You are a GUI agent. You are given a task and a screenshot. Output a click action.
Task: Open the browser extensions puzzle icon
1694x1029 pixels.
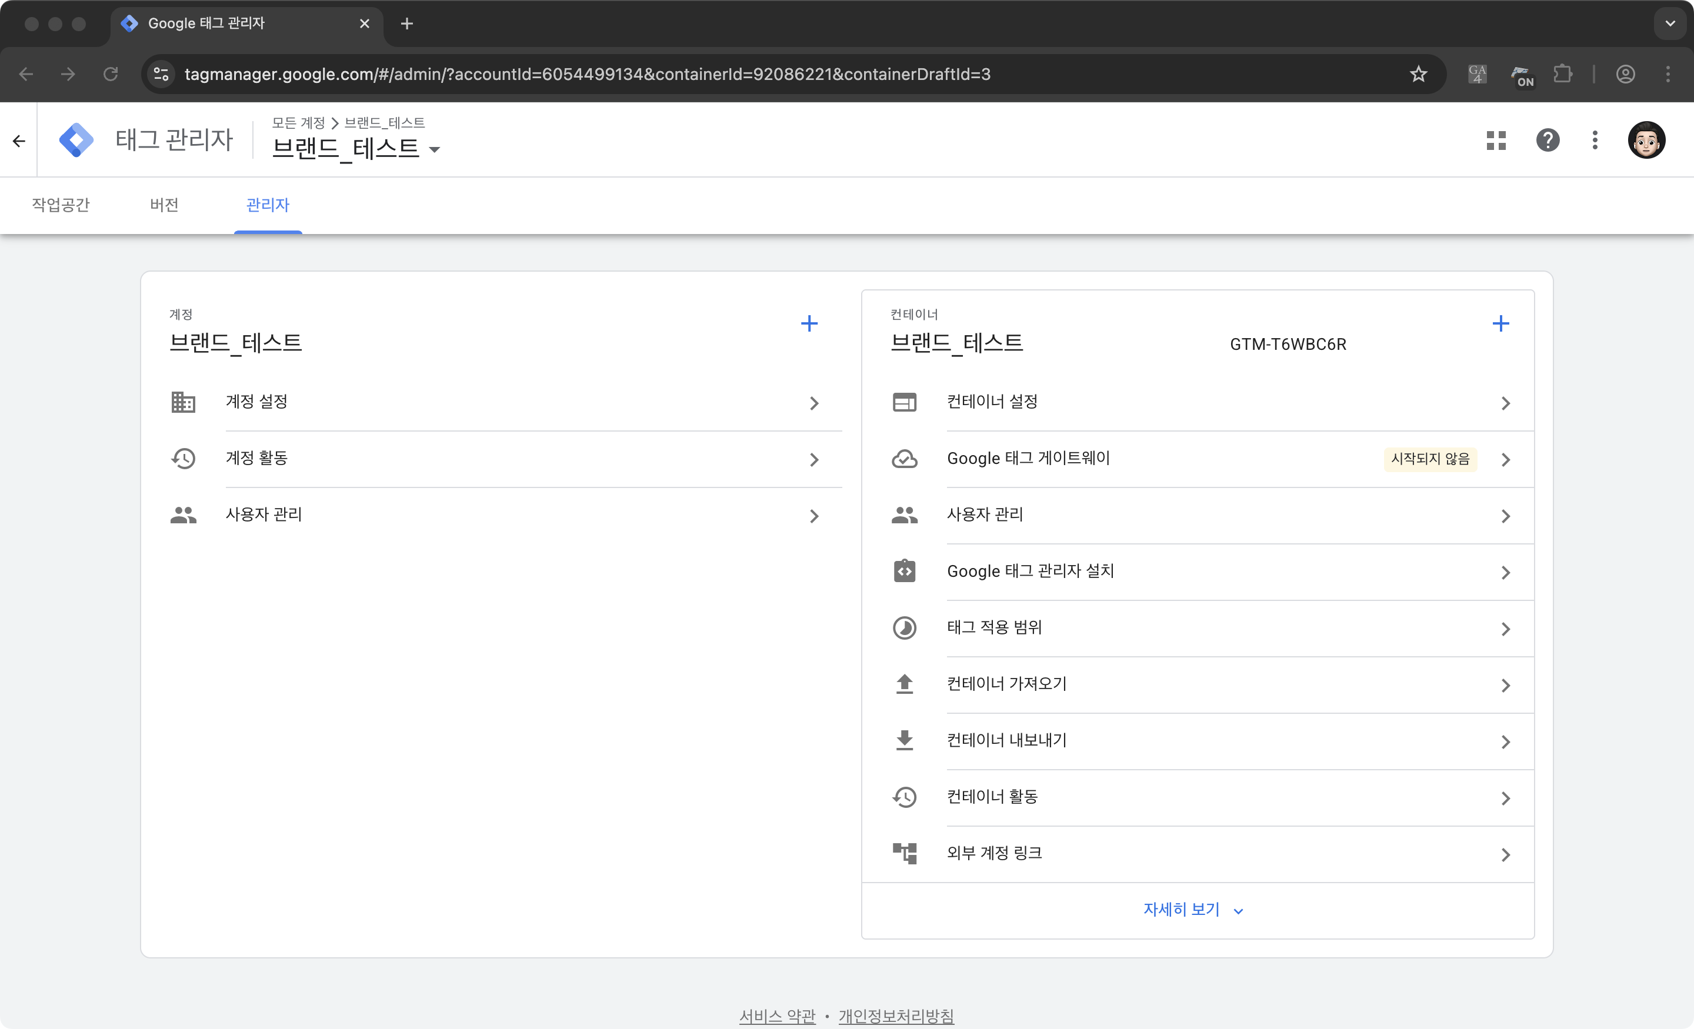pyautogui.click(x=1563, y=74)
